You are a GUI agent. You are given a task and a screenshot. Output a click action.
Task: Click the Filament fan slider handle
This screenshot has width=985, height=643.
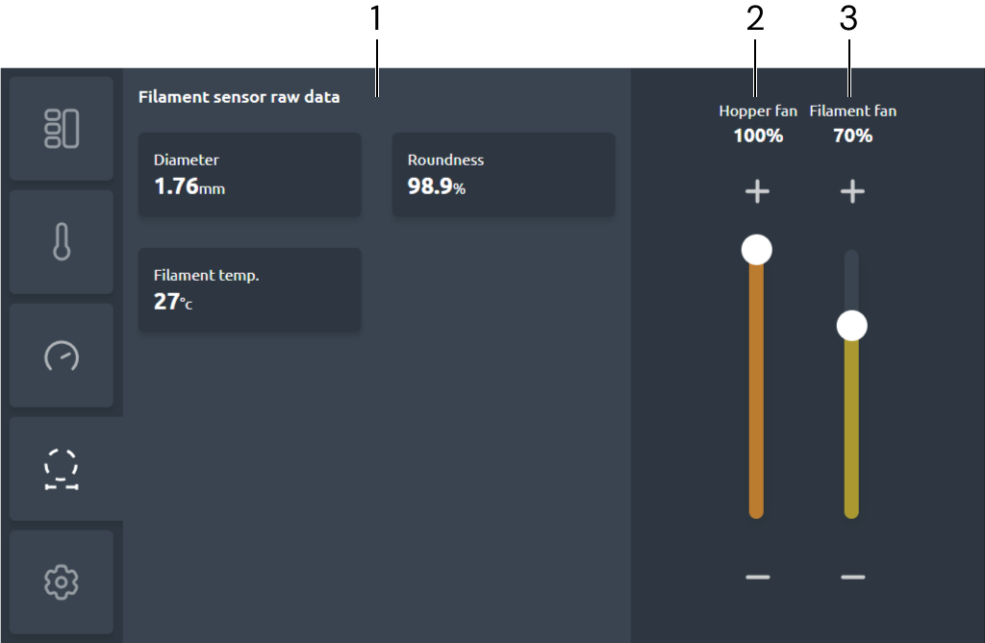(x=852, y=326)
